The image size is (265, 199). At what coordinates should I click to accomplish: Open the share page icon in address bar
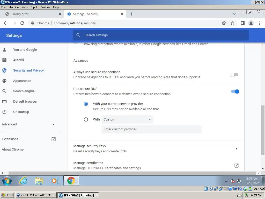pos(224,23)
